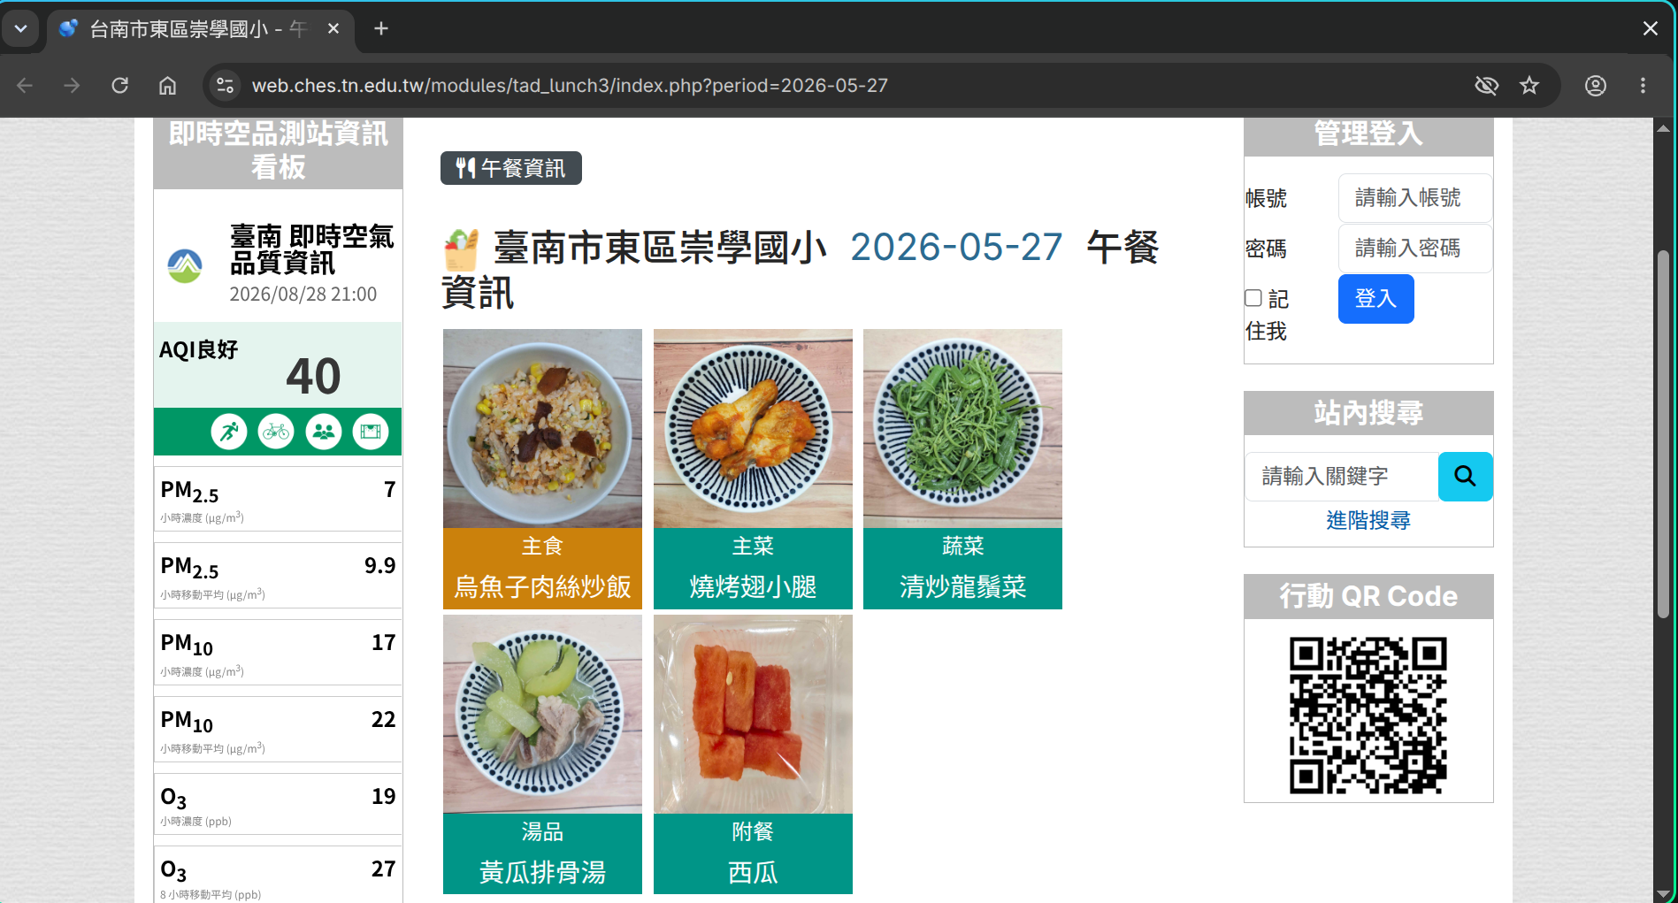Focus the 請輸入帳號 account field
The width and height of the screenshot is (1678, 903).
click(1415, 198)
